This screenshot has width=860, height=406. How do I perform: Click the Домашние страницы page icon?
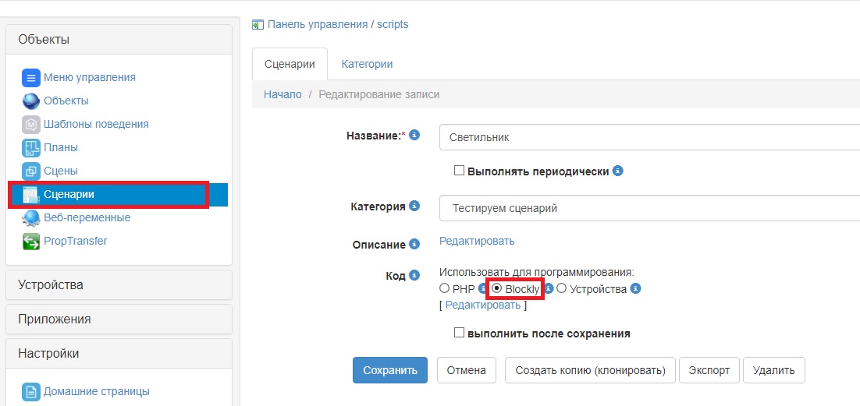pos(31,392)
